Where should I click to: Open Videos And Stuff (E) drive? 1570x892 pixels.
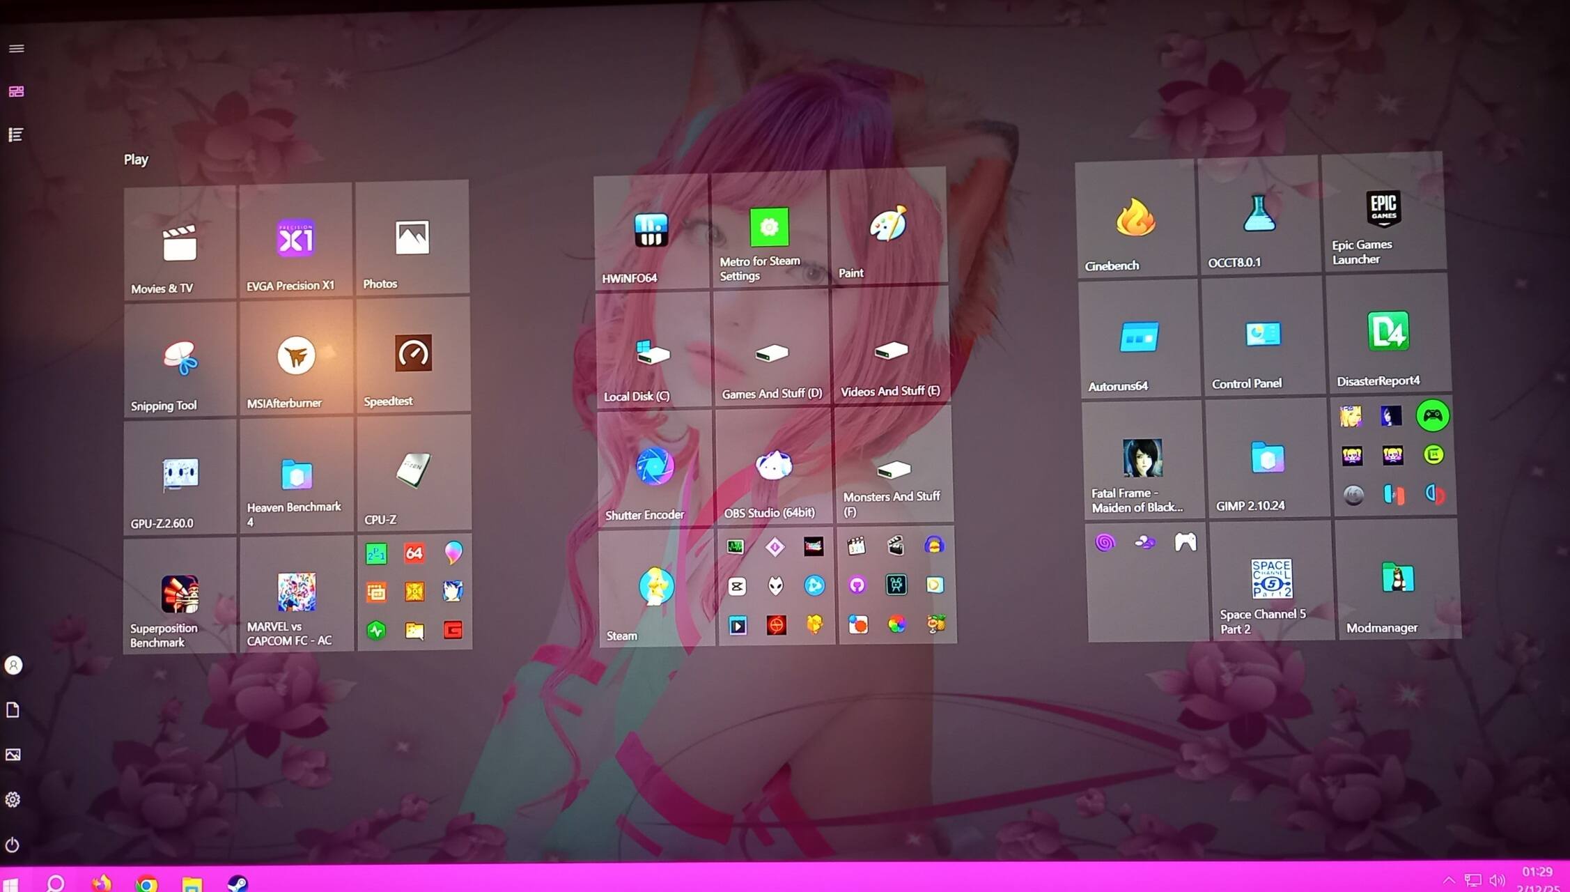click(x=891, y=344)
